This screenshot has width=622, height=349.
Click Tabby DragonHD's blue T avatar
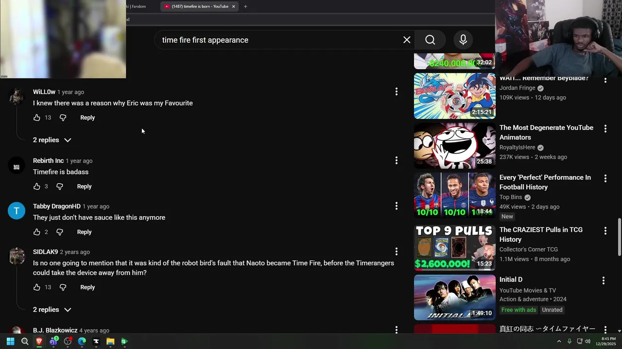pyautogui.click(x=17, y=211)
